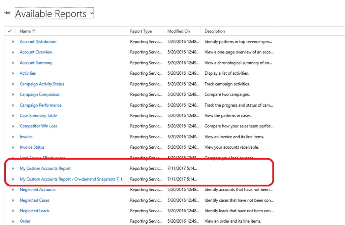Expand the arrow beside Neglected Leads
The image size is (345, 225).
pyautogui.click(x=13, y=211)
